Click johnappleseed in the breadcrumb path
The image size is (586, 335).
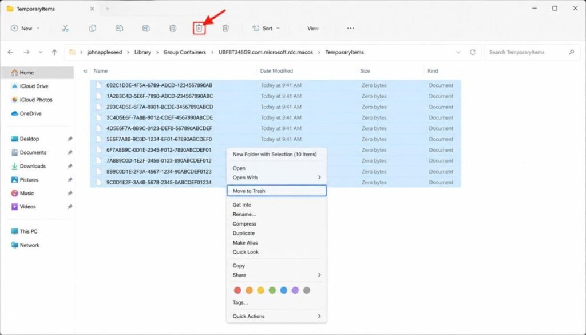coord(105,52)
